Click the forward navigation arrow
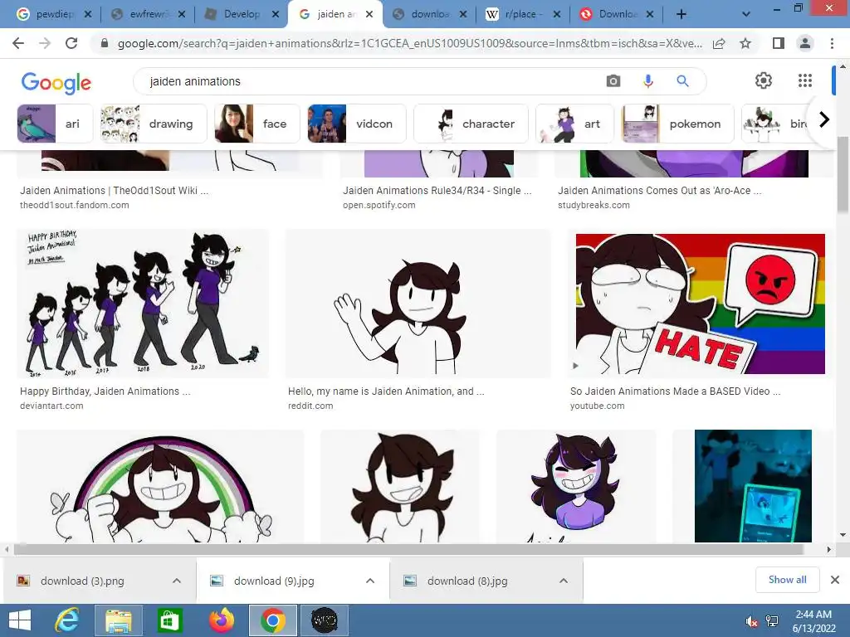This screenshot has height=637, width=850. pyautogui.click(x=45, y=43)
